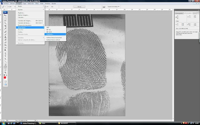The width and height of the screenshot is (200, 125).
Task: Select the Smudge tool
Action: tap(5, 47)
